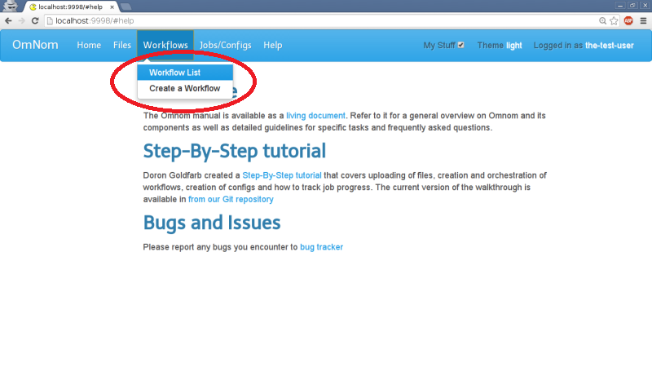Click the the-test-user account name
Screen dimensions: 652x367
pos(609,46)
